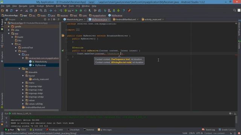Viewport: 241px width, 135px height.
Task: Open the Messages tool window
Action: pos(105,130)
